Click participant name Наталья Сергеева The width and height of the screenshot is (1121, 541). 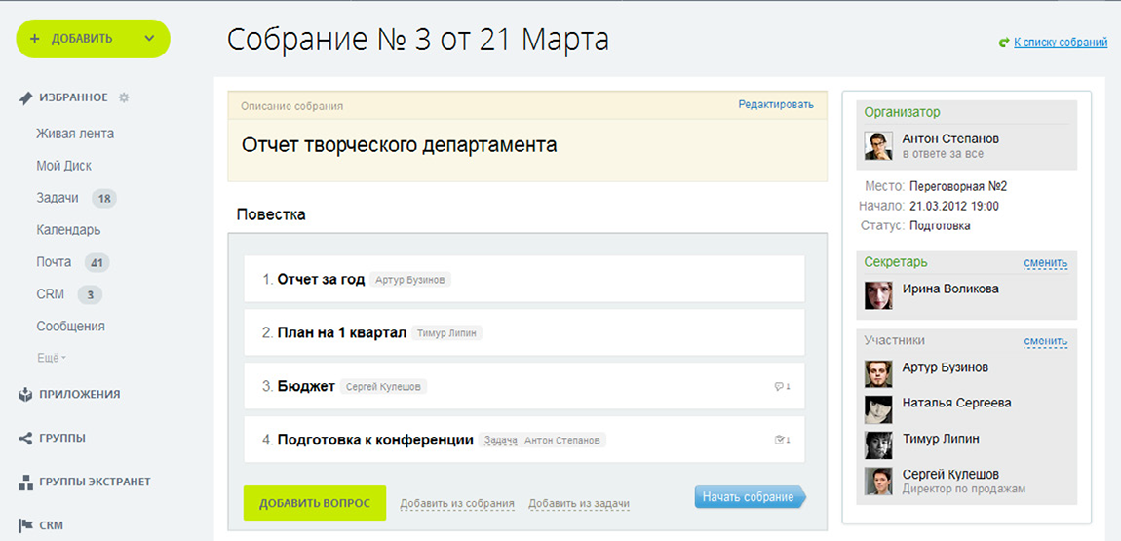pos(956,404)
